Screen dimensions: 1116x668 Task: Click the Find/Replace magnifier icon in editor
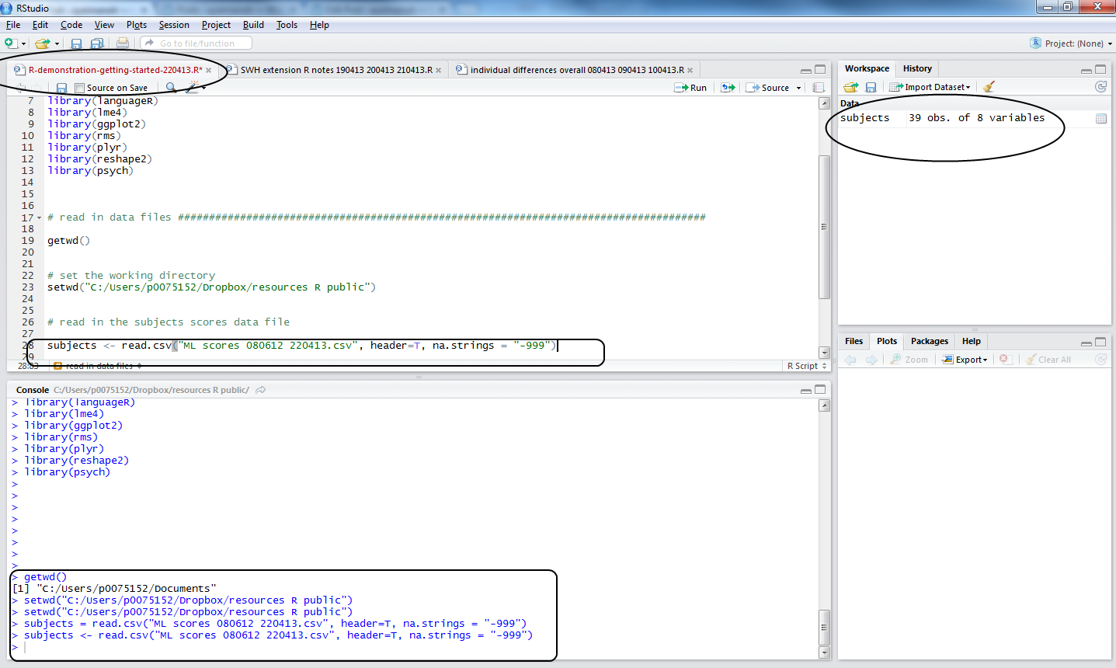click(171, 88)
